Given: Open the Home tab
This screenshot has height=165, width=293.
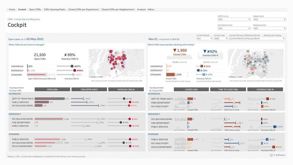Looking at the screenshot, I should 12,9.
